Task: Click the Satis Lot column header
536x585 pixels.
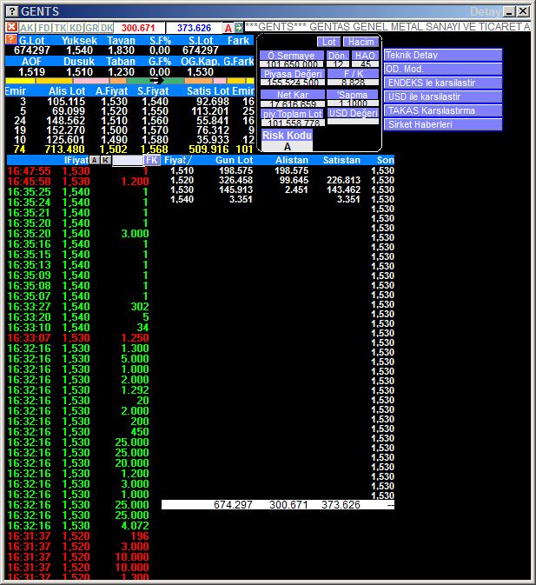Action: pyautogui.click(x=208, y=91)
